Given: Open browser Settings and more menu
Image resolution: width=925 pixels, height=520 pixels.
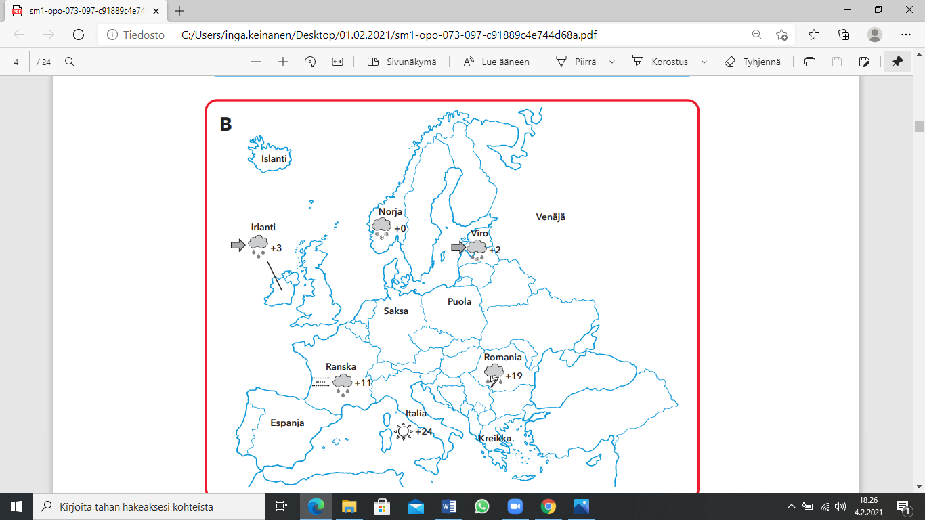Looking at the screenshot, I should 906,35.
